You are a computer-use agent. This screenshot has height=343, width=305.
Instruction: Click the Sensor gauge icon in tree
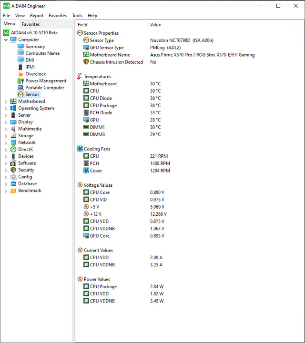point(20,94)
